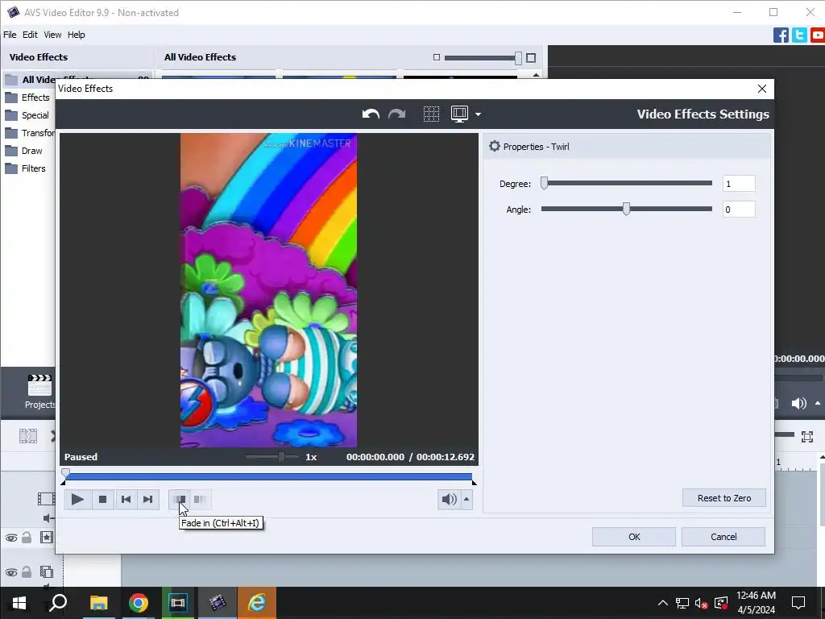Open the Projects tab in main window
This screenshot has height=619, width=825.
pyautogui.click(x=40, y=392)
